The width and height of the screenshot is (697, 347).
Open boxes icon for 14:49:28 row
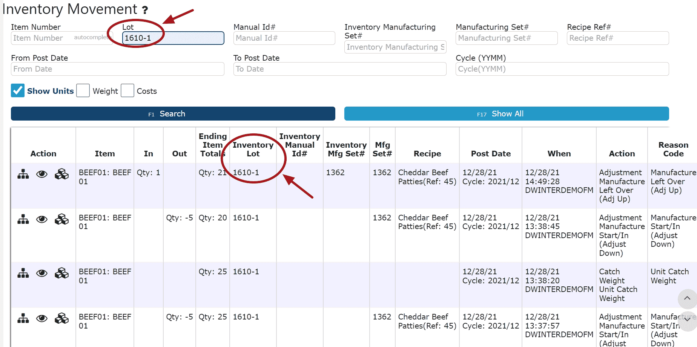click(61, 174)
